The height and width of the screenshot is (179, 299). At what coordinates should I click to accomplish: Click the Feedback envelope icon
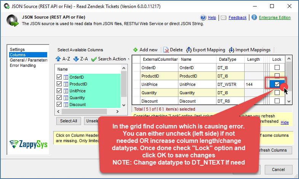point(224,17)
